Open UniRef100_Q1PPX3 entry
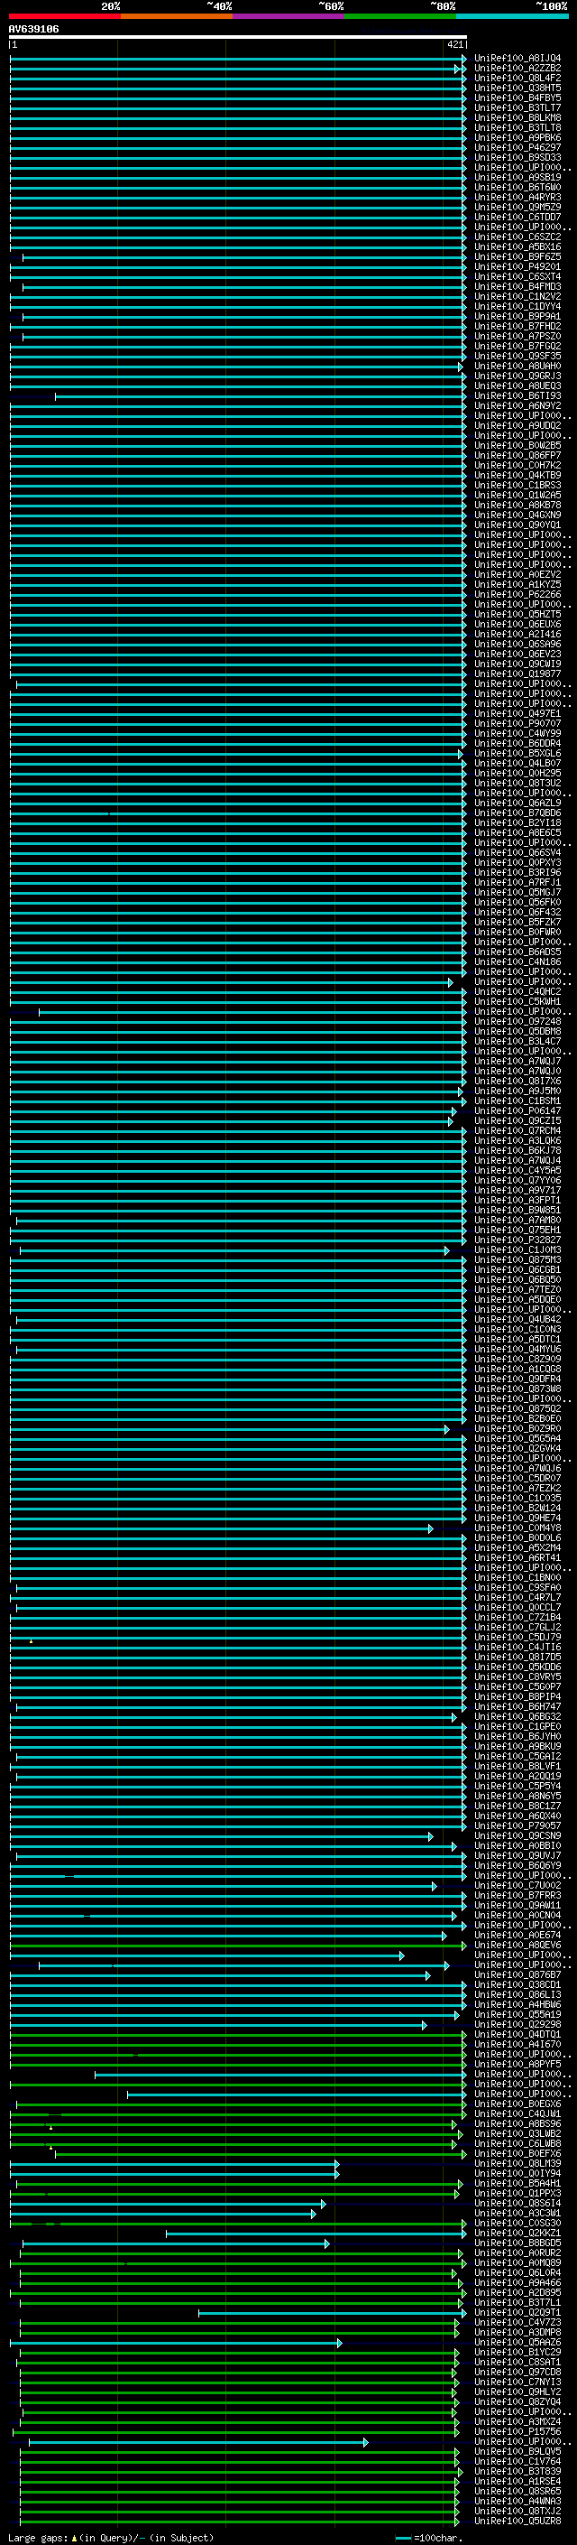577x2545 pixels. coord(517,2193)
